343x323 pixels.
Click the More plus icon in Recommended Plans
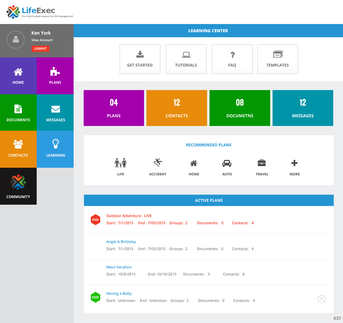tap(294, 164)
